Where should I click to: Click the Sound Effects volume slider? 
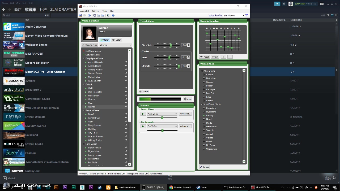(x=162, y=118)
